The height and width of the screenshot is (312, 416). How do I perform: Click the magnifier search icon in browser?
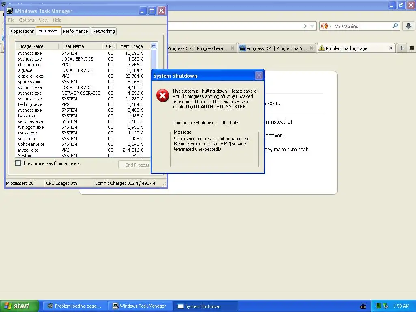(395, 26)
